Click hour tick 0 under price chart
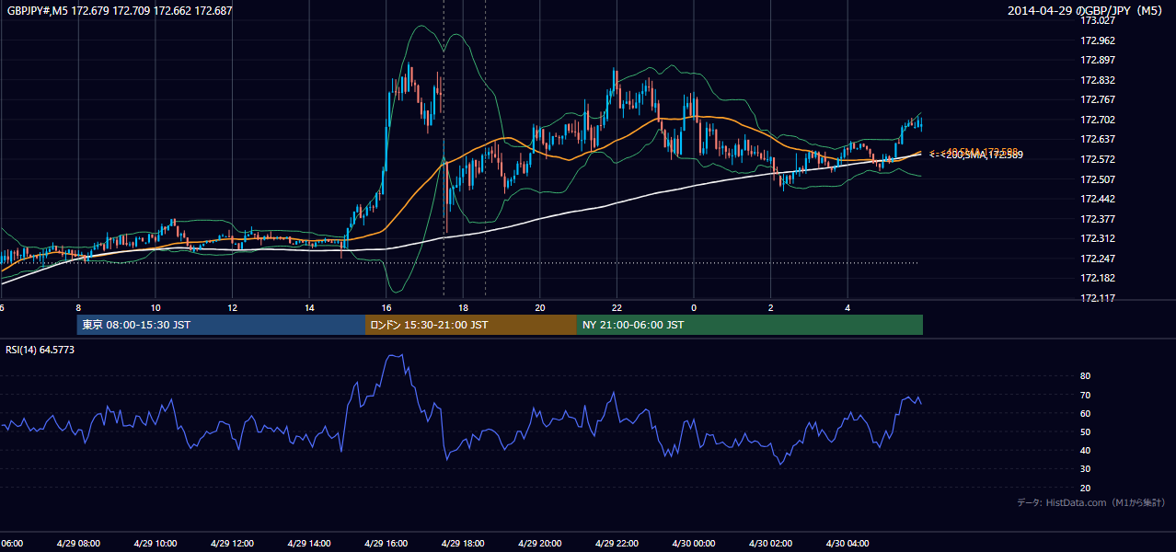Screen dimensions: 1176x552 (693, 308)
